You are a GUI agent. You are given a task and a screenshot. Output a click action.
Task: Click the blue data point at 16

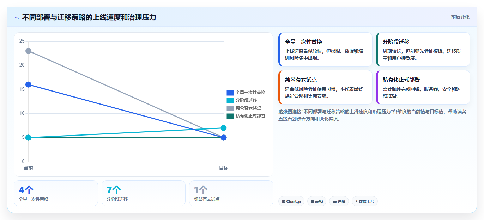click(x=28, y=84)
